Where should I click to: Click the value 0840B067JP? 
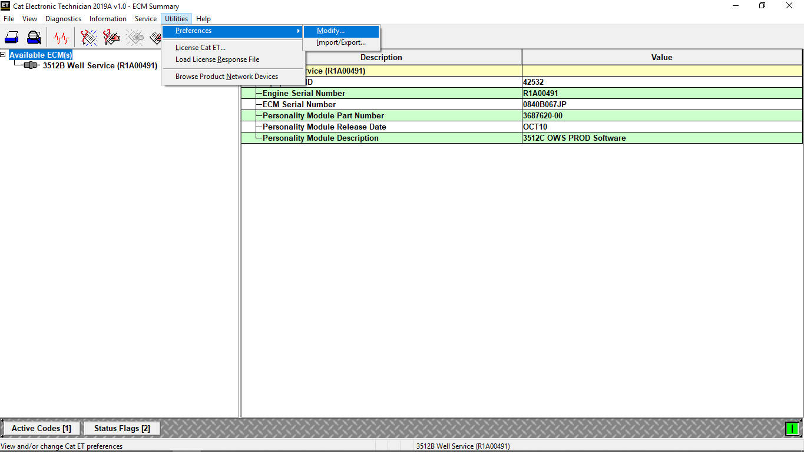(545, 104)
